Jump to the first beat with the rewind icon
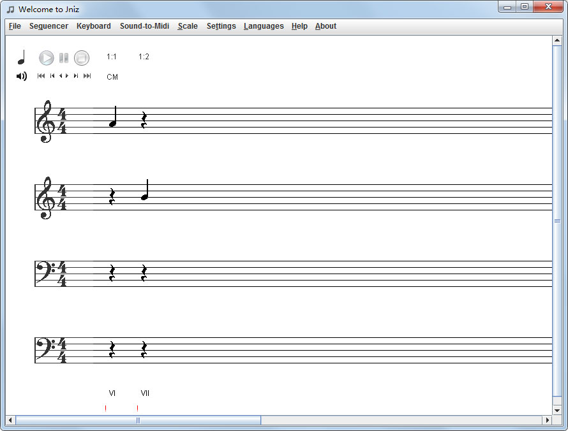568x431 pixels. pyautogui.click(x=41, y=76)
